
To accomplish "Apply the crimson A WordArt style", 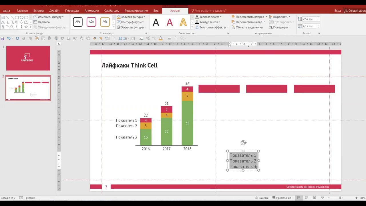I will tap(170, 22).
